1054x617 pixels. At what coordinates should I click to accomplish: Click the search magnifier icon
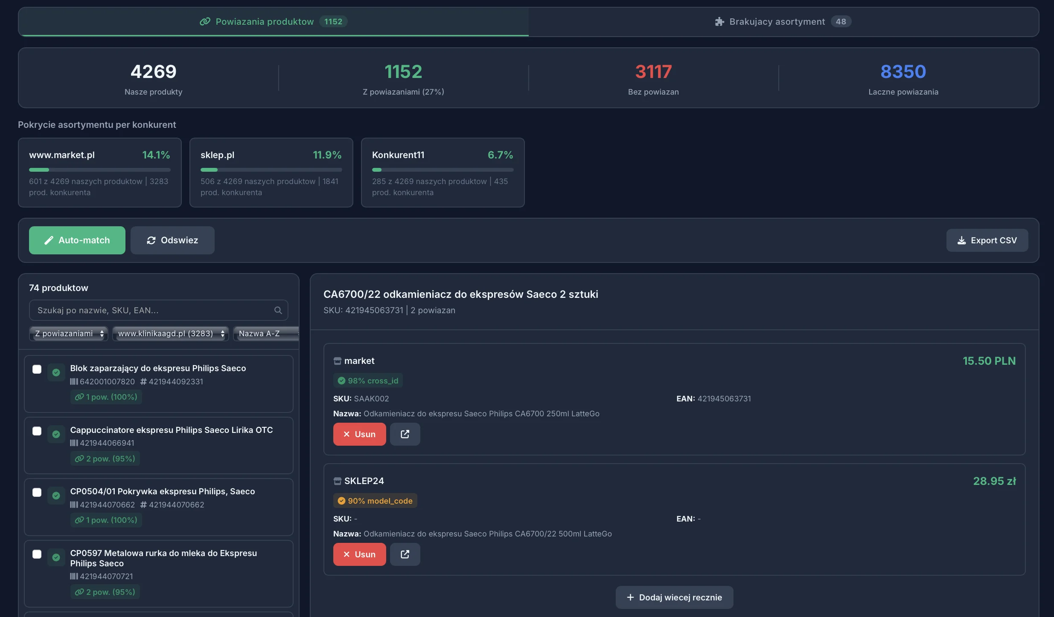coord(278,310)
